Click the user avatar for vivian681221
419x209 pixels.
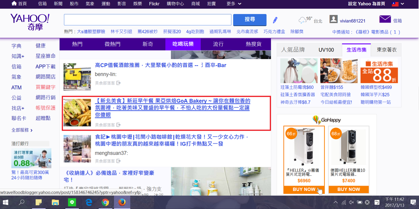[333, 20]
